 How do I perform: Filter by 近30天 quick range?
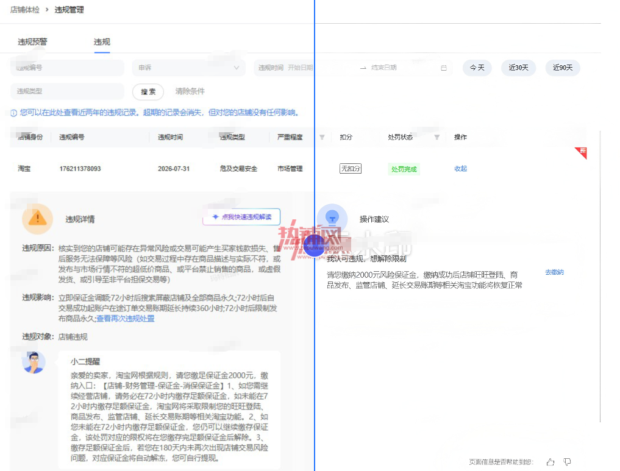518,68
